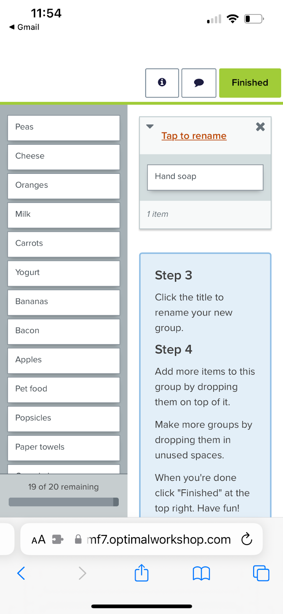Tap the Safari reload page icon
This screenshot has height=614, width=283.
tap(247, 539)
